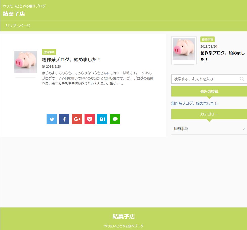The image size is (247, 230).
Task: Click the sidebar pig thumbnail image
Action: (184, 50)
